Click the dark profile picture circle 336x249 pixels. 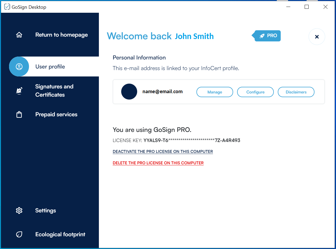pos(129,92)
